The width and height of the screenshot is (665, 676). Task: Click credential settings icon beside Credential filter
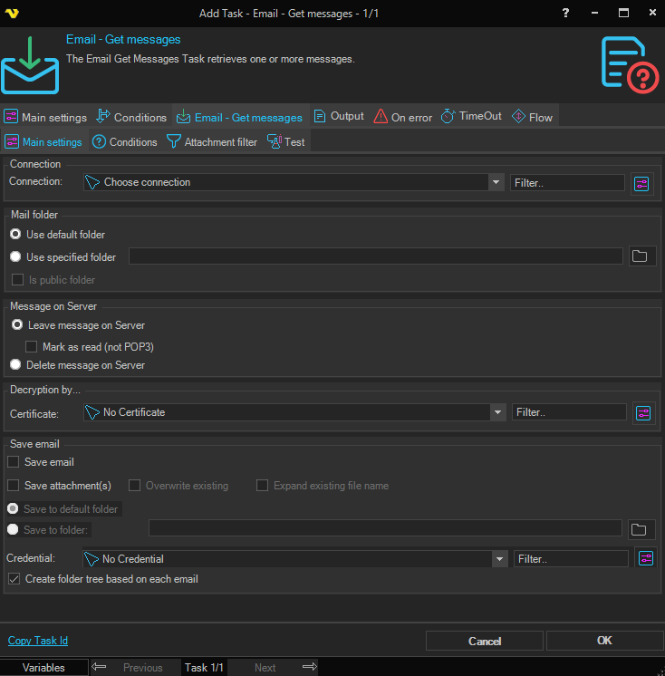tap(645, 559)
